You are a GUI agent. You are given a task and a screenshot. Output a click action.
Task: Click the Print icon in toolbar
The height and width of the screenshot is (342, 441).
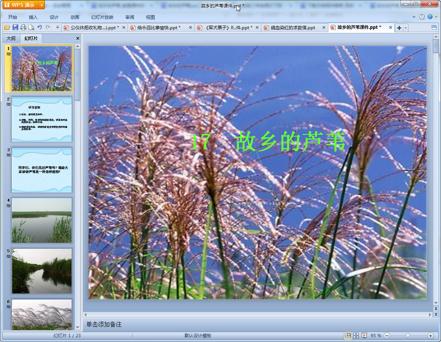(x=23, y=27)
